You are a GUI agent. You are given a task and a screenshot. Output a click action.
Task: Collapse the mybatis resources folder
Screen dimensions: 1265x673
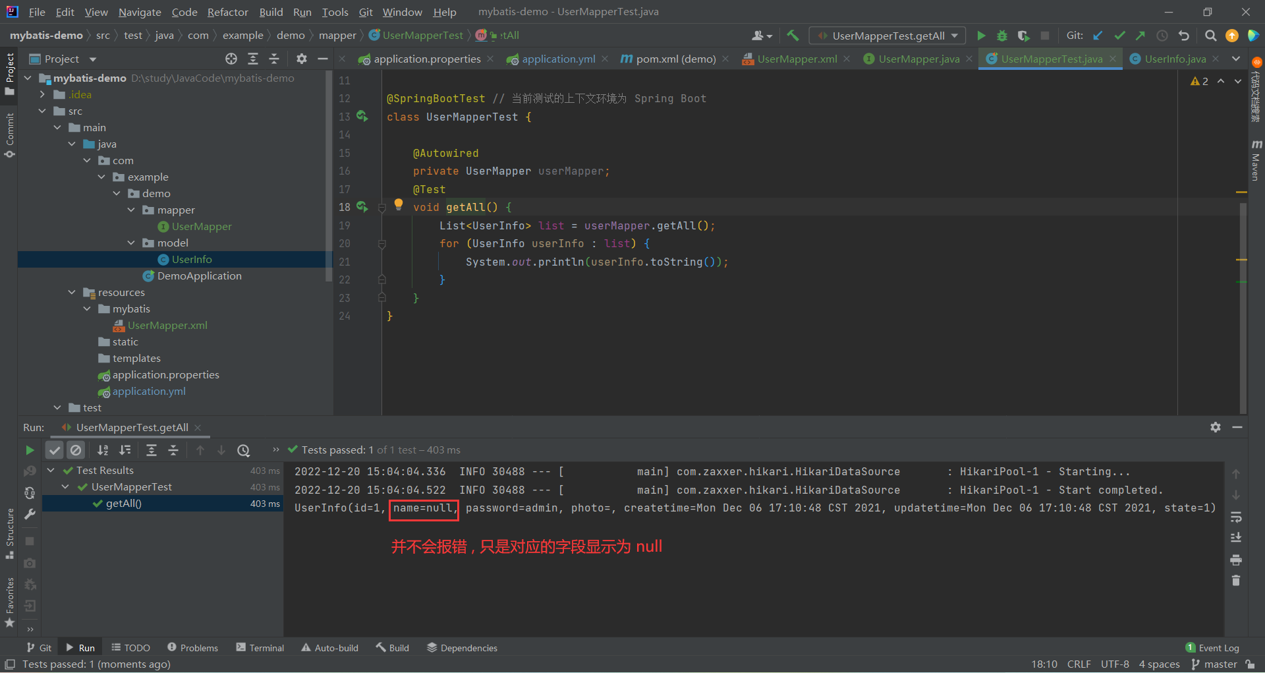87,308
